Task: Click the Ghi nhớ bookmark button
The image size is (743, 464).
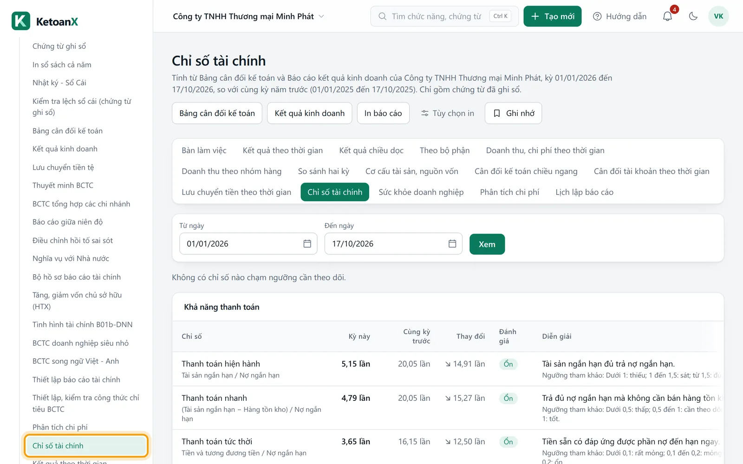Action: (513, 113)
